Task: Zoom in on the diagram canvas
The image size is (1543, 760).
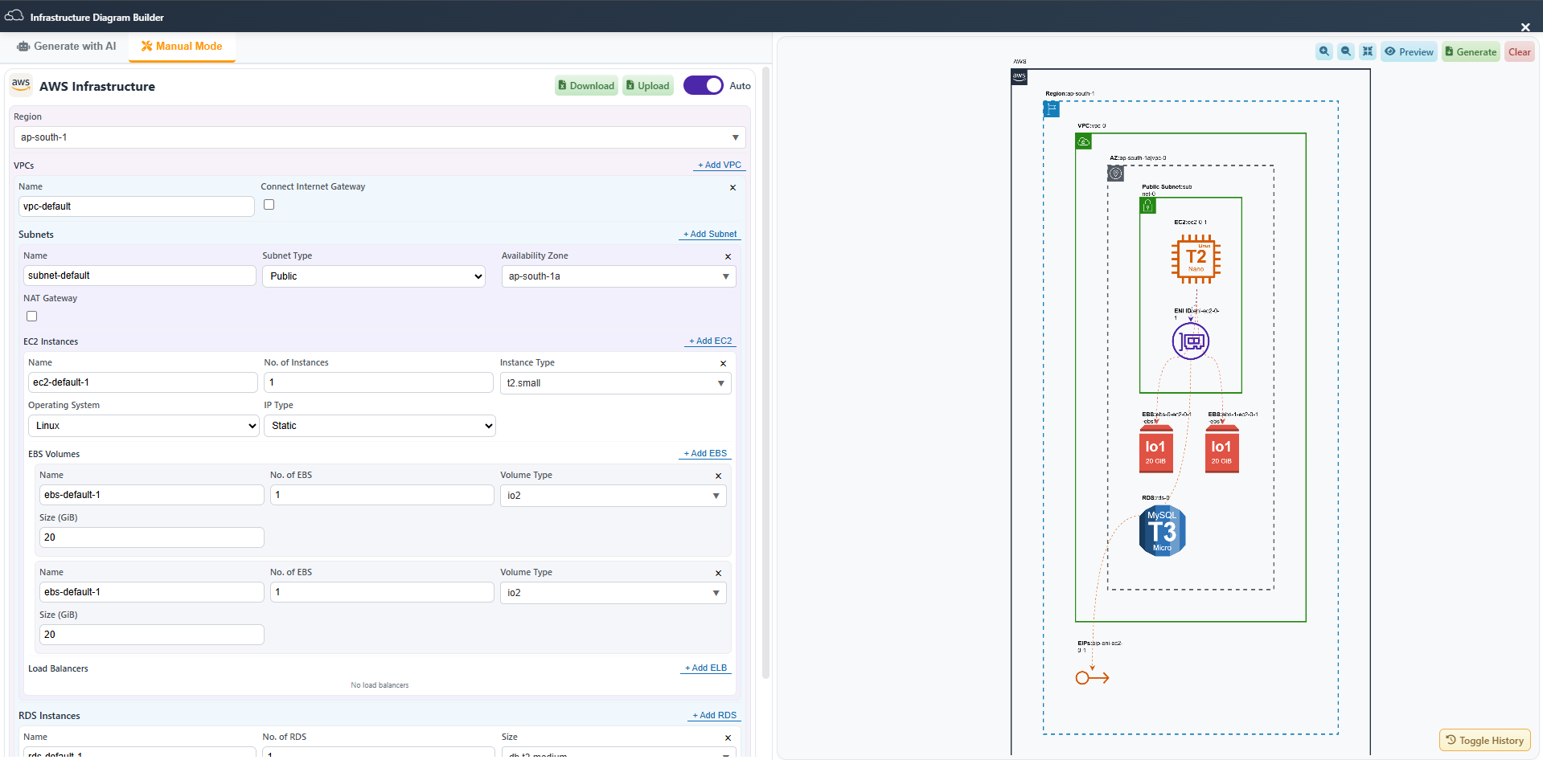Action: (1324, 51)
